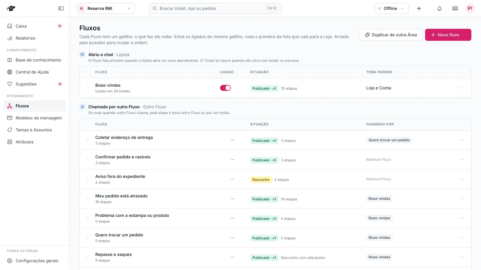Image resolution: width=481 pixels, height=270 pixels.
Task: Expand the Novo fluxo dropdown arrow
Action: [464, 35]
